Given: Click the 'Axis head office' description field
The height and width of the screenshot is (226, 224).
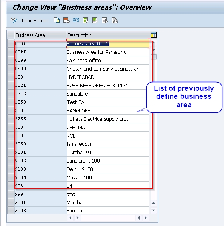Looking at the screenshot, I should pos(108,61).
